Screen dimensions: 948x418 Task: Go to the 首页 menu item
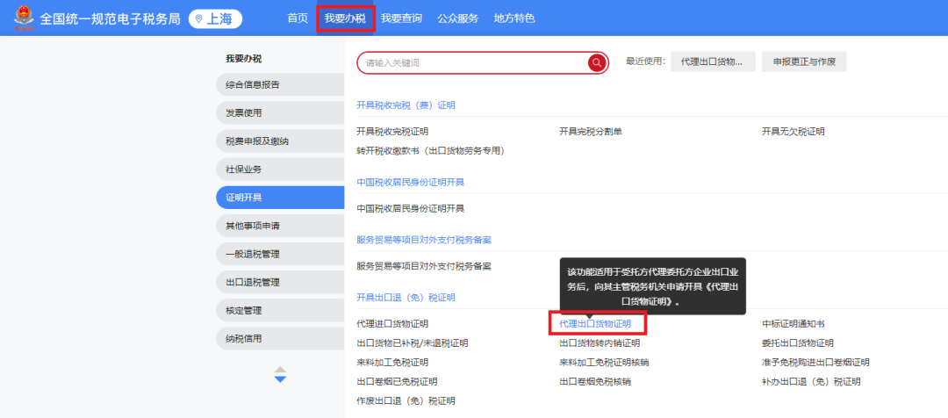click(298, 18)
